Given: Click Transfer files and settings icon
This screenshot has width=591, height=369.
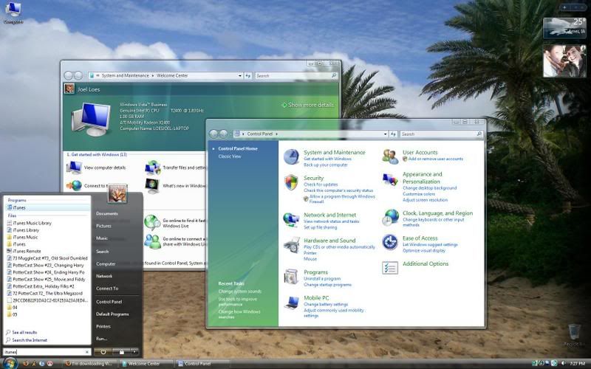Looking at the screenshot, I should [153, 168].
